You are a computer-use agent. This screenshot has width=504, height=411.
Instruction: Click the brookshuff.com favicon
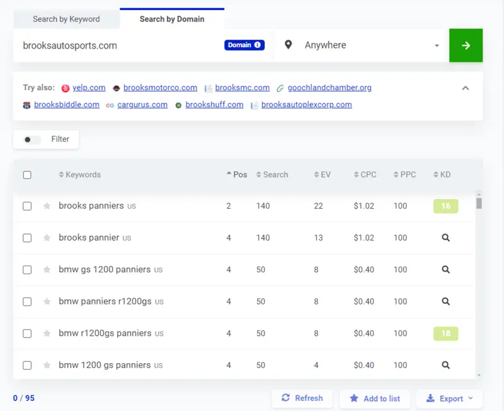click(178, 105)
